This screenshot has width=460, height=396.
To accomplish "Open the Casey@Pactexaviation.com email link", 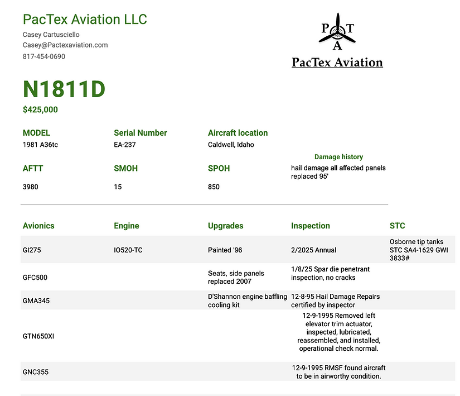I will [65, 45].
